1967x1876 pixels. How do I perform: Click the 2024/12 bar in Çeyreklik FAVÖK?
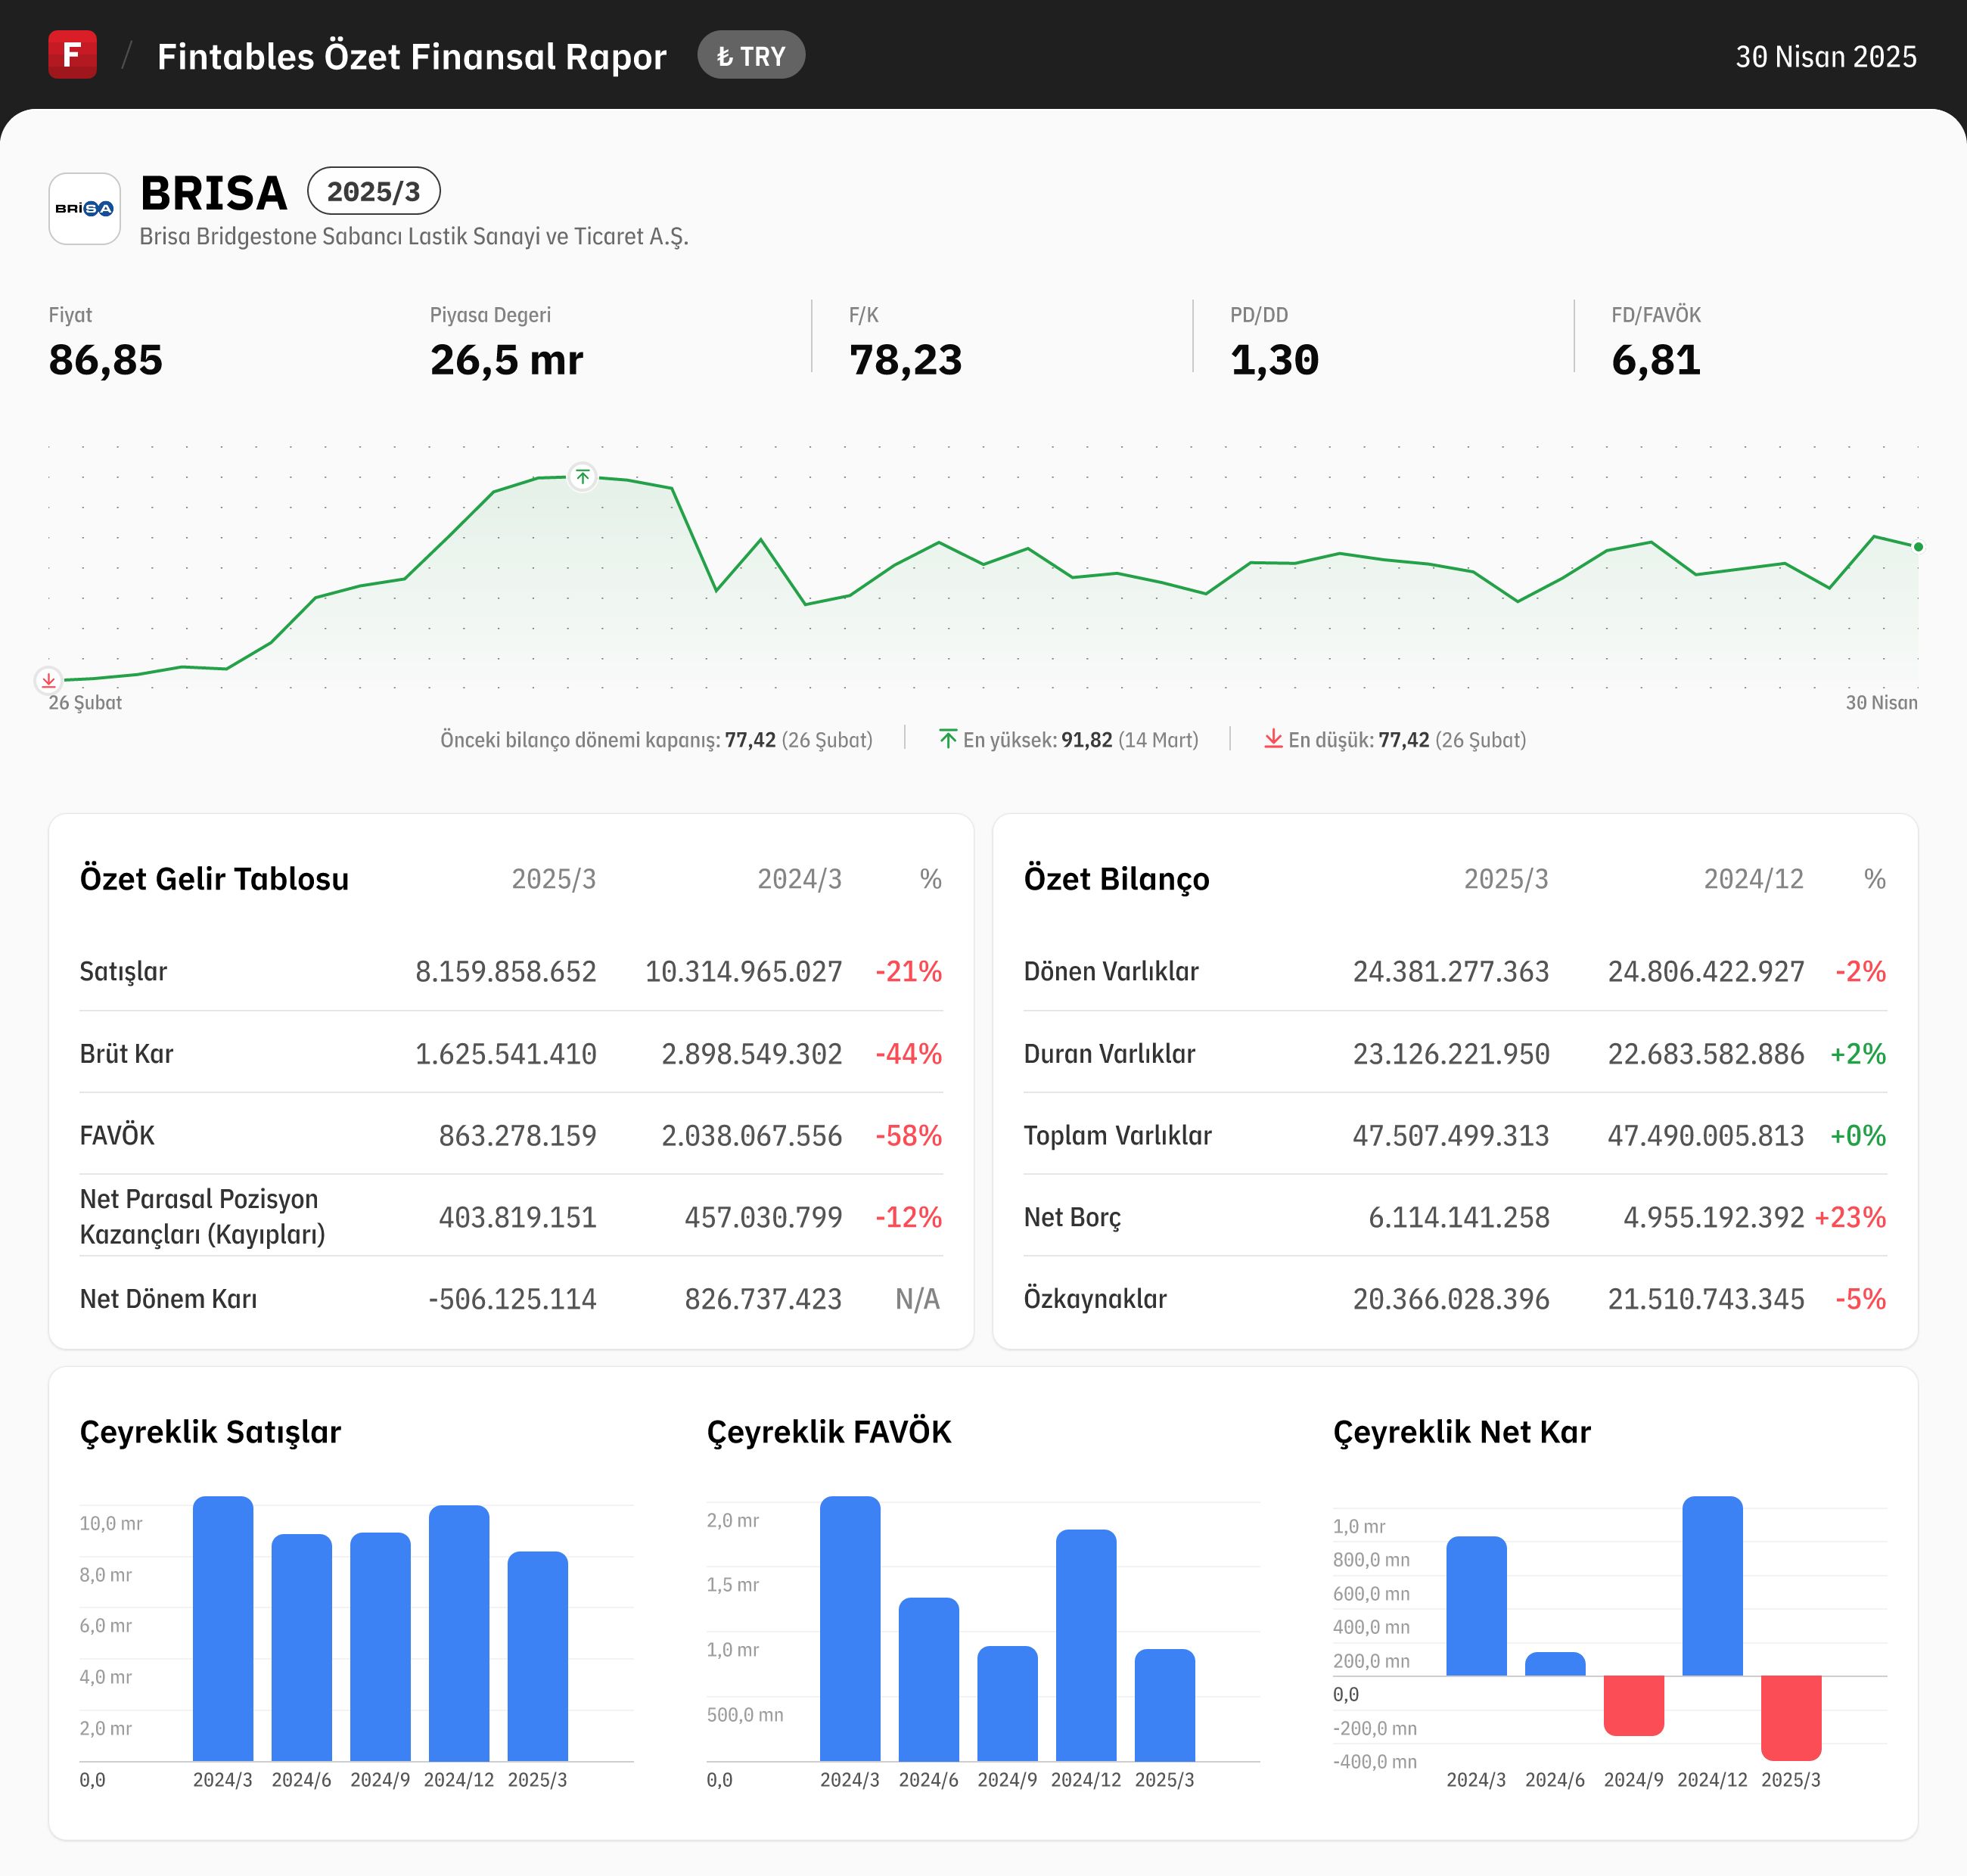point(1086,1645)
